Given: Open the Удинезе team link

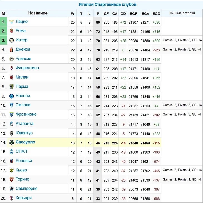Looking at the screenshot, I should pos(23,59).
